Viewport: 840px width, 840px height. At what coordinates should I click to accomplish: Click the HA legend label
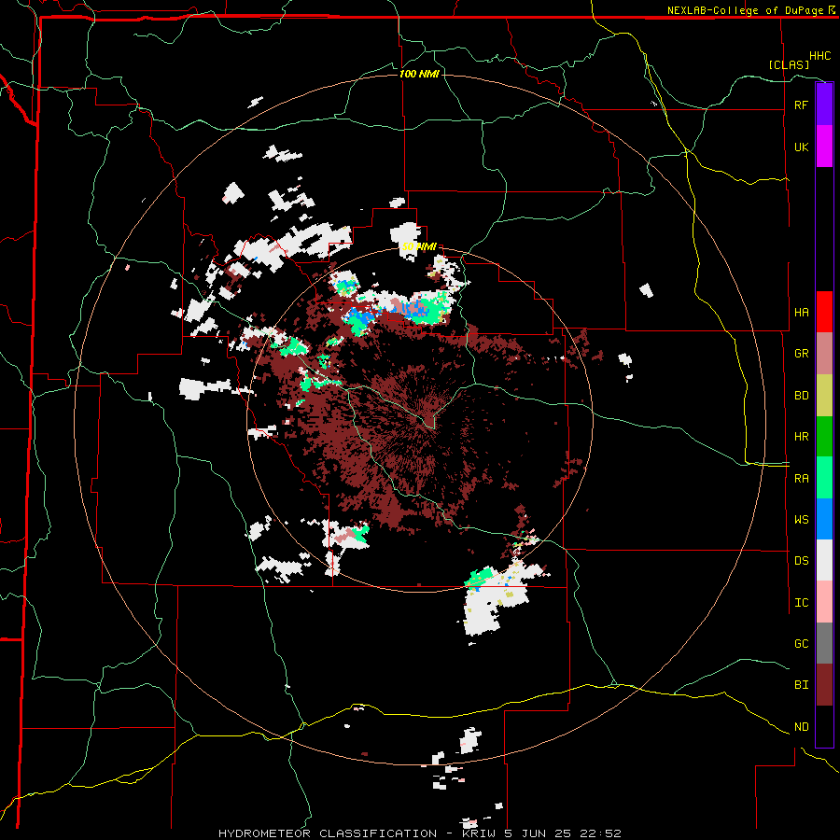click(801, 313)
